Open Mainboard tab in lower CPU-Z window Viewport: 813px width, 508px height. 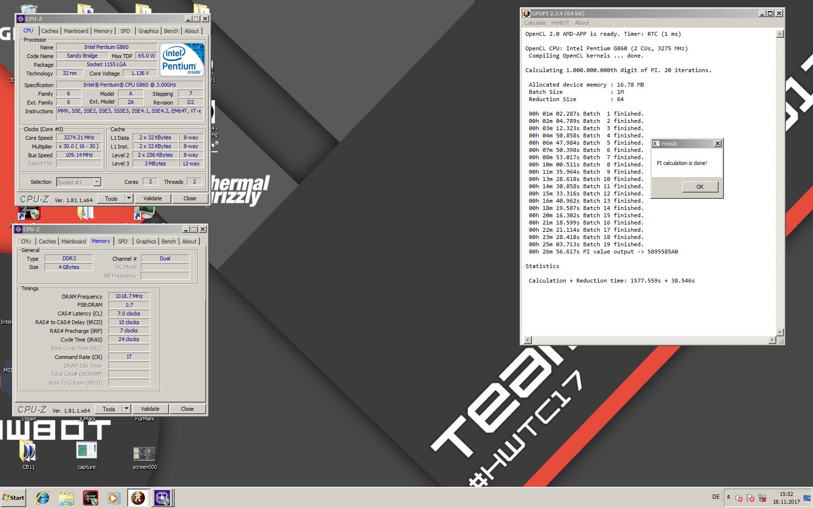click(x=74, y=241)
